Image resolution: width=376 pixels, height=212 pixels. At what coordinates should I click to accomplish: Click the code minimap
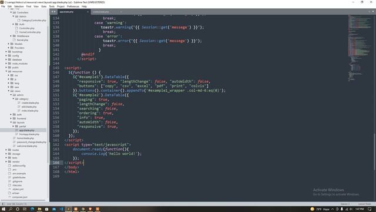pos(359,48)
